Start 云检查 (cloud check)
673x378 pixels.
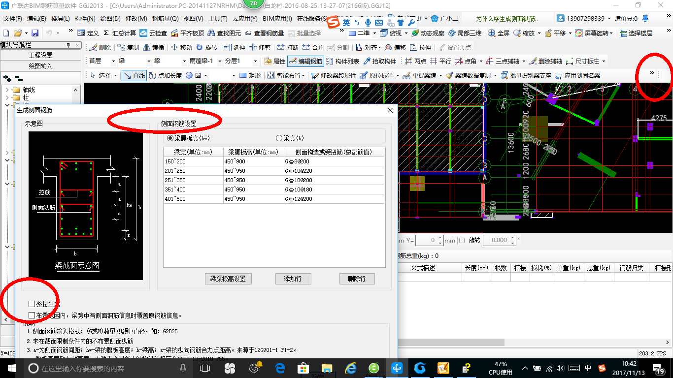tap(153, 33)
